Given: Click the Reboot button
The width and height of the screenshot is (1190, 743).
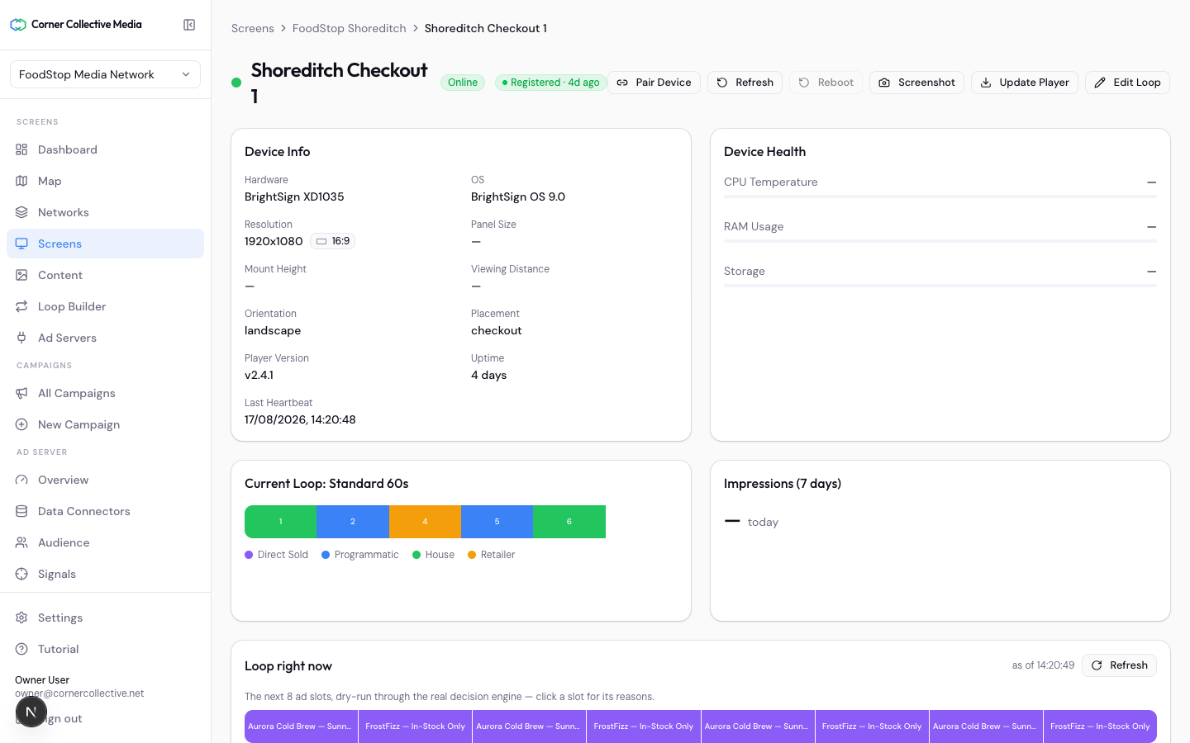Looking at the screenshot, I should click(x=826, y=83).
